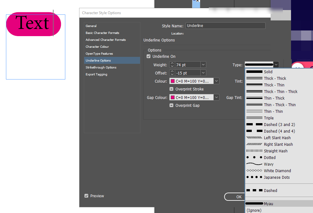This screenshot has width=313, height=213.
Task: Select the White Diamond stroke style
Action: (x=277, y=171)
